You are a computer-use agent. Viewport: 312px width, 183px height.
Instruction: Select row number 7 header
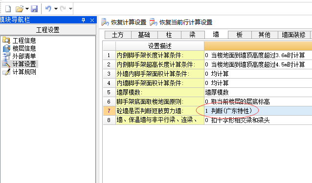pos(109,111)
